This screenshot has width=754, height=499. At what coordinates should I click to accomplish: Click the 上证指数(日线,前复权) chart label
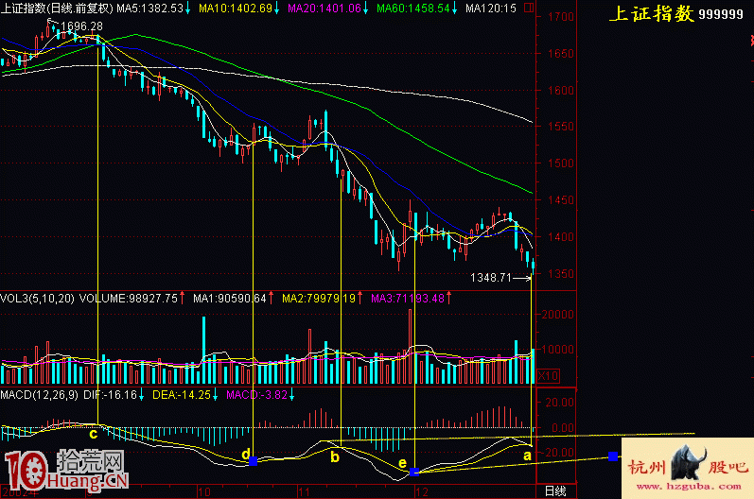point(57,8)
